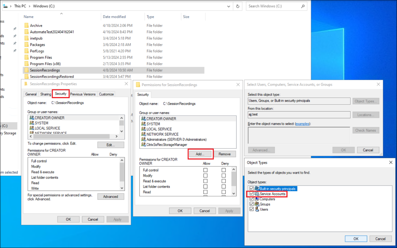Image resolution: width=397 pixels, height=248 pixels.
Task: Open the address bar dropdown arrow
Action: [228, 6]
